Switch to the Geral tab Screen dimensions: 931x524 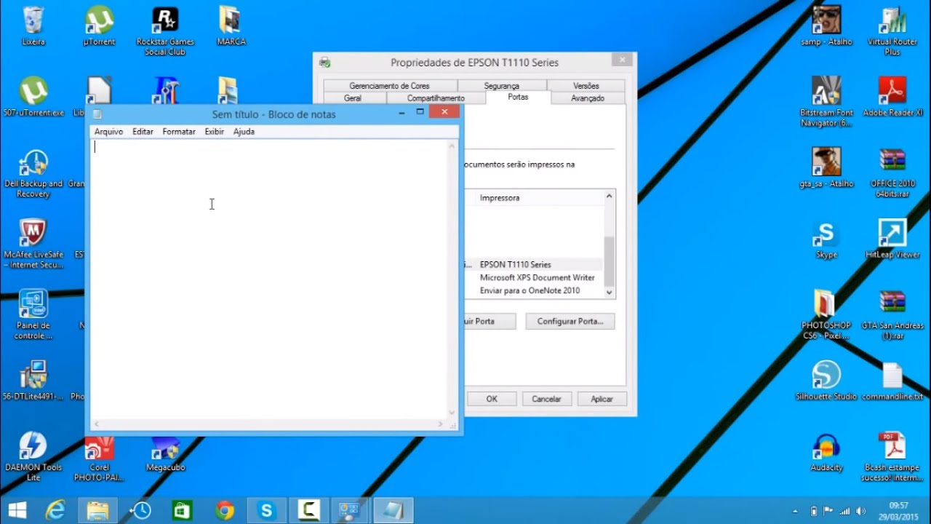353,98
